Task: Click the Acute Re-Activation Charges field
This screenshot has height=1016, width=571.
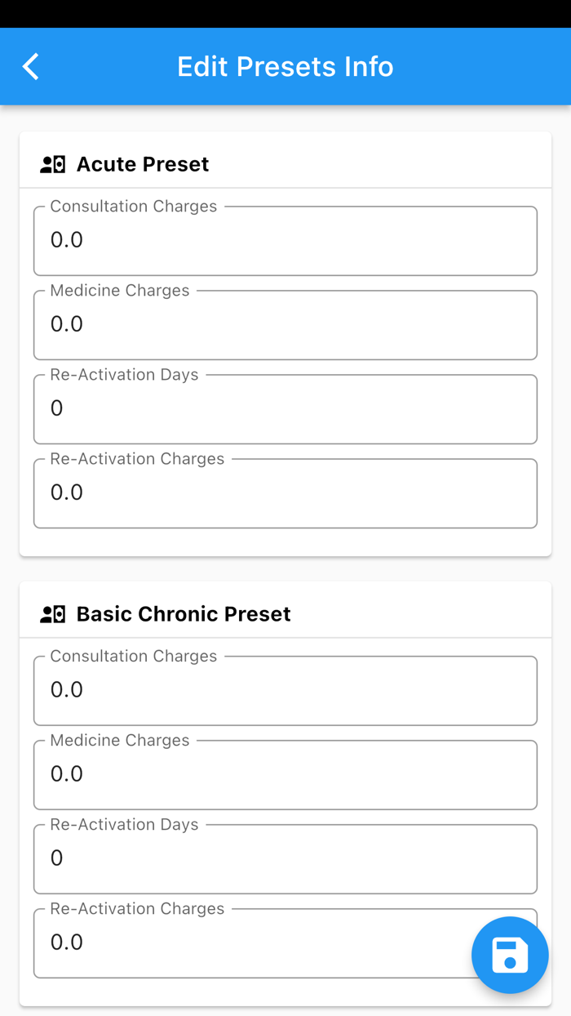Action: click(285, 492)
